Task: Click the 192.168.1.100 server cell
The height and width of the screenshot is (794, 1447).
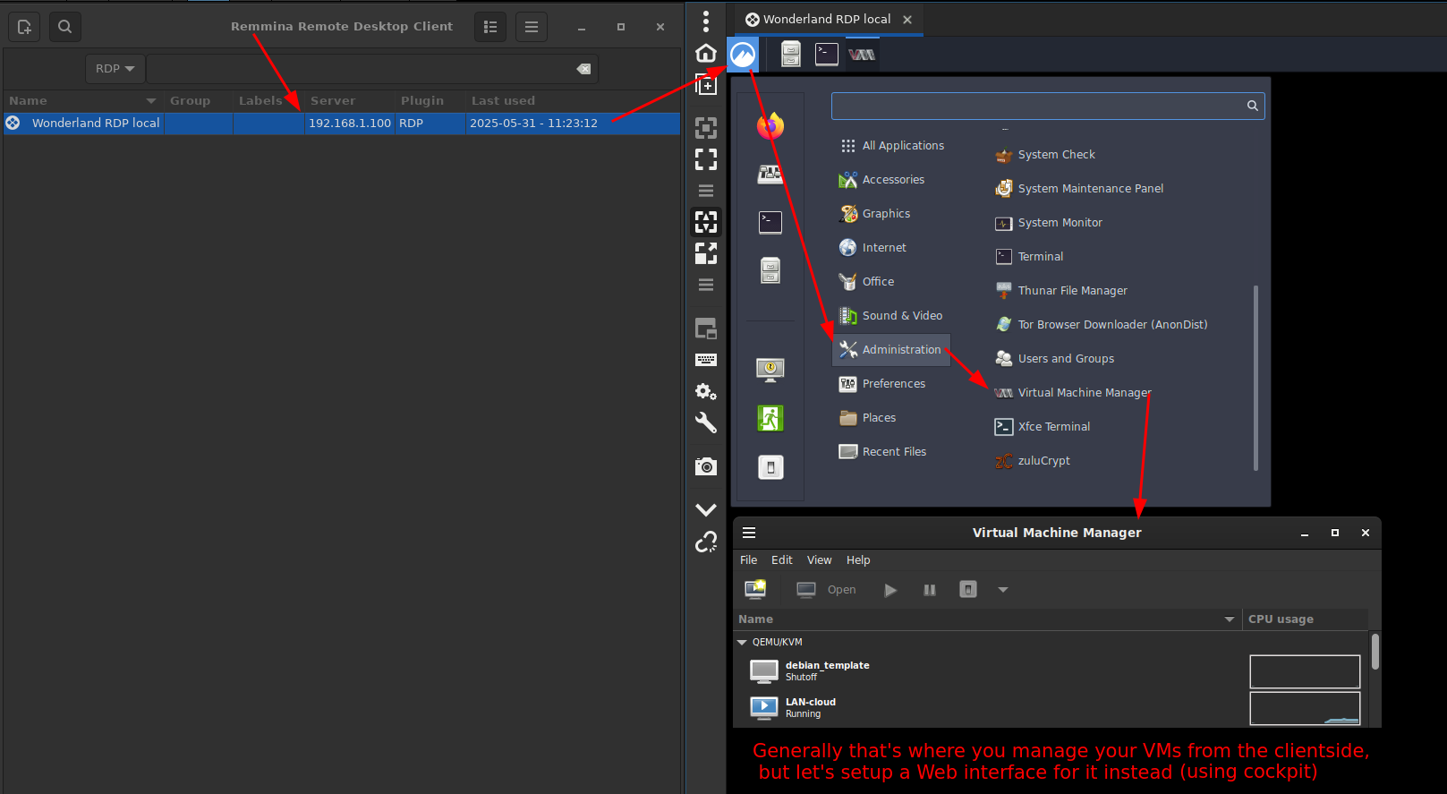Action: [350, 124]
